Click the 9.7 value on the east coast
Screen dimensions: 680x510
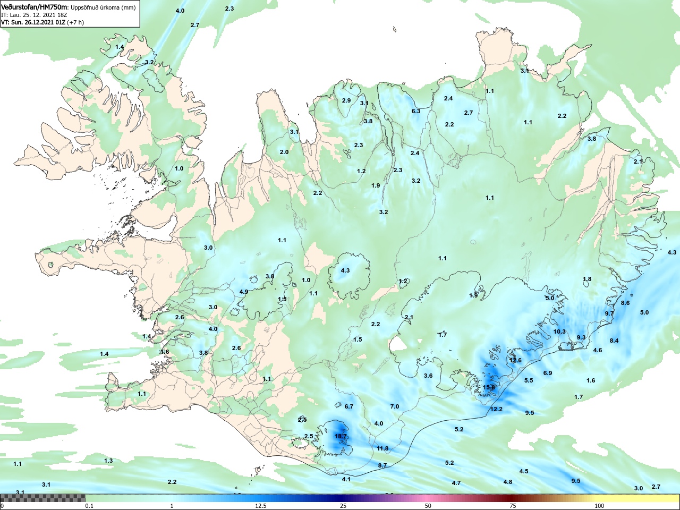[x=609, y=314]
